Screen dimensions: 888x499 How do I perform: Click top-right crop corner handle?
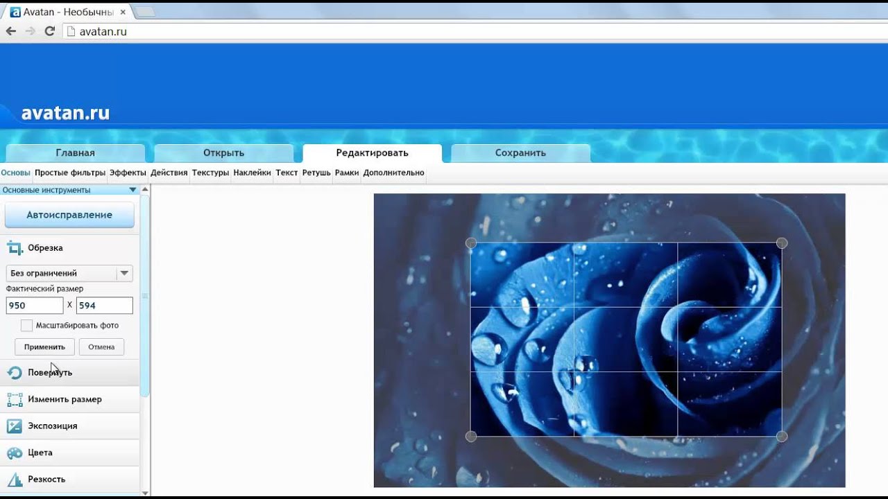coord(782,243)
